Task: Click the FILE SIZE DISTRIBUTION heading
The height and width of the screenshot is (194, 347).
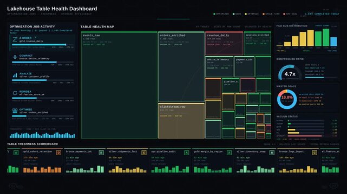Action: [292, 26]
